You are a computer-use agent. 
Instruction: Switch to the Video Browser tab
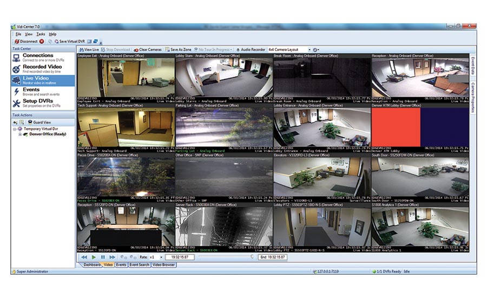[163, 265]
